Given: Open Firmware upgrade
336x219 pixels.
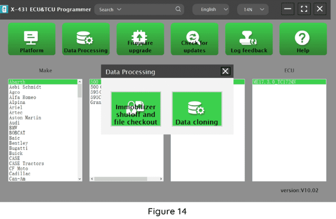Looking at the screenshot, I should pyautogui.click(x=141, y=39).
